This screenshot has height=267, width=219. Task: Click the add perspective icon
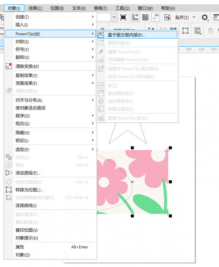[9, 173]
